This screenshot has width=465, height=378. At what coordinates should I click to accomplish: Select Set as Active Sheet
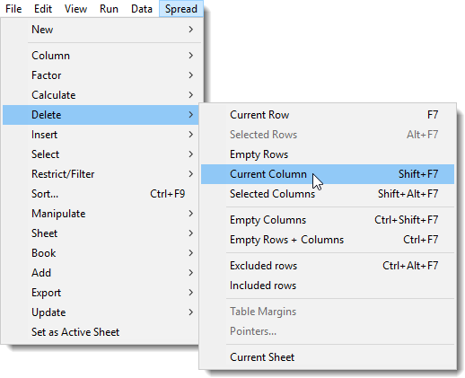click(101, 332)
